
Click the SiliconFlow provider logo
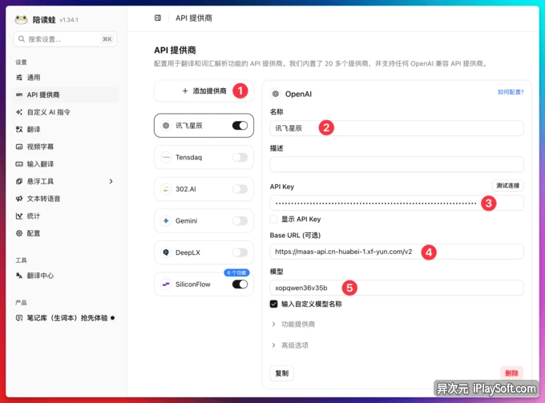[166, 284]
